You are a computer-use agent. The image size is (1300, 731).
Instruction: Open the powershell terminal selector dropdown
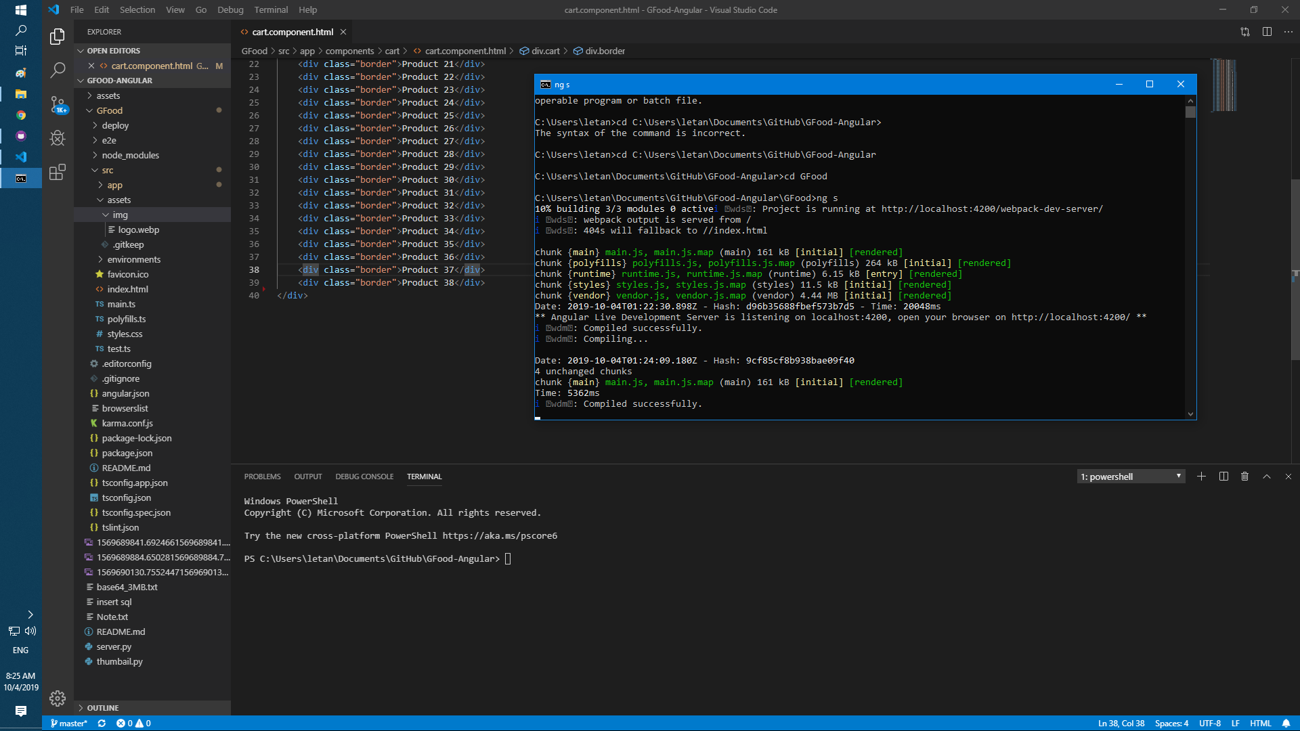tap(1130, 477)
